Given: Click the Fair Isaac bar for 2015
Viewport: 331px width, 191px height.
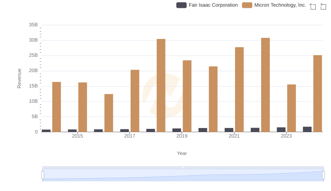Looking at the screenshot, I should point(72,131).
